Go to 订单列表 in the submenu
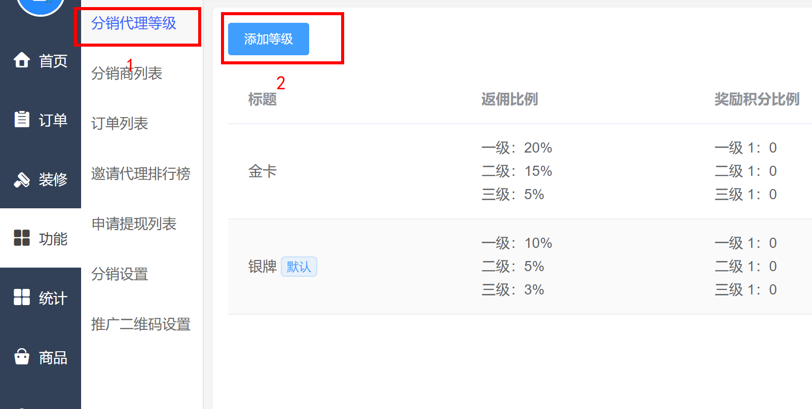This screenshot has width=812, height=409. pos(120,124)
